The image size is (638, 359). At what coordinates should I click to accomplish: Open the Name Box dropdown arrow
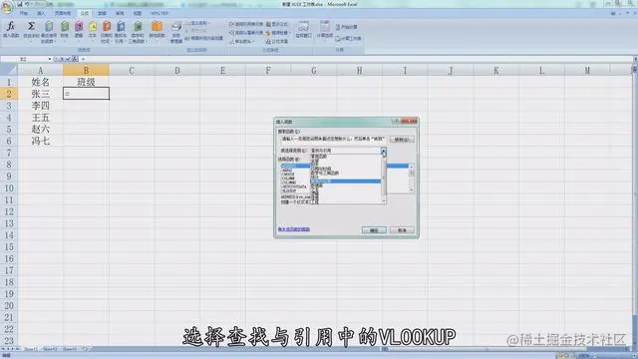[x=50, y=59]
